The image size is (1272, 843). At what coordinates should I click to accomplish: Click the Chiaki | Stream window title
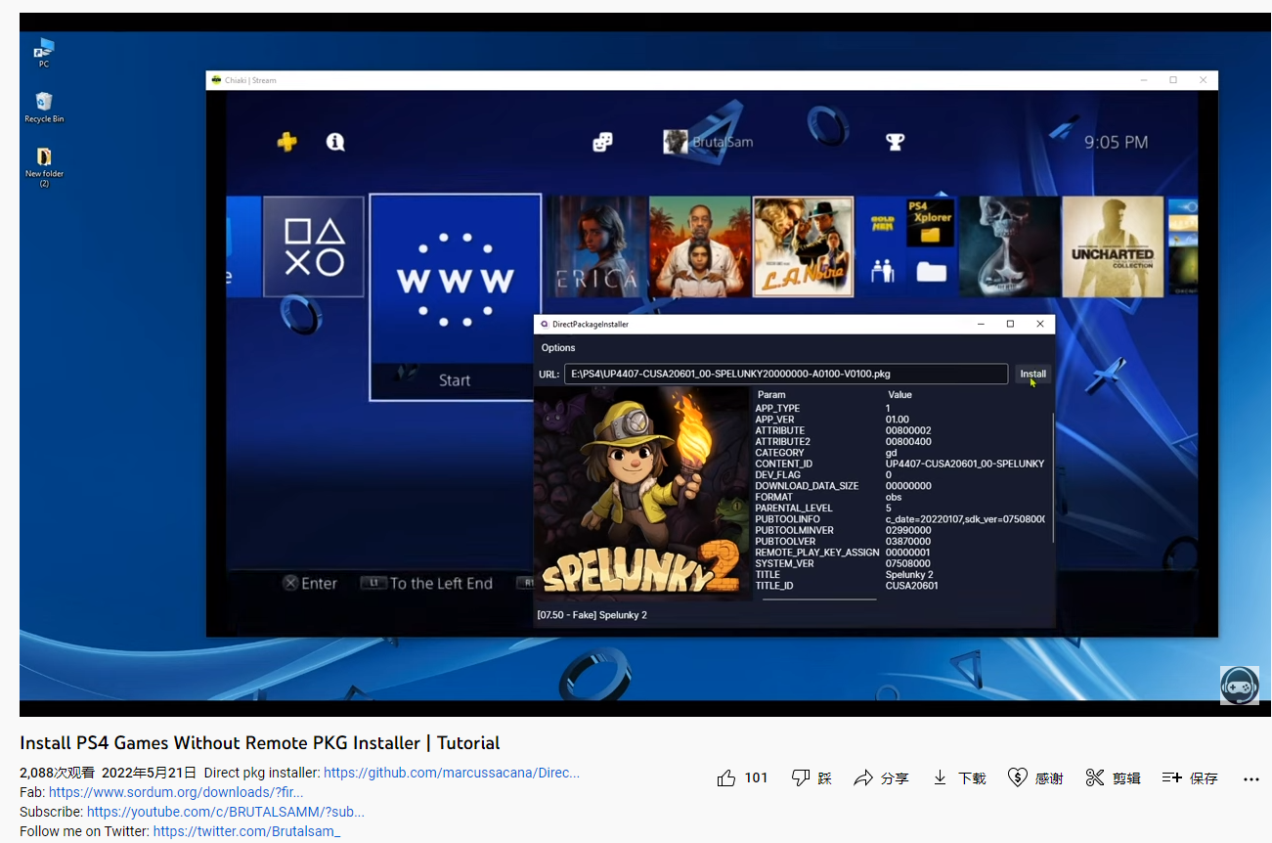pos(250,80)
